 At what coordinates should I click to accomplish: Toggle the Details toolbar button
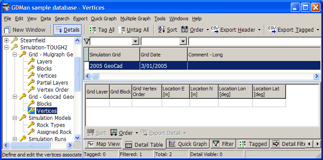click(x=67, y=30)
